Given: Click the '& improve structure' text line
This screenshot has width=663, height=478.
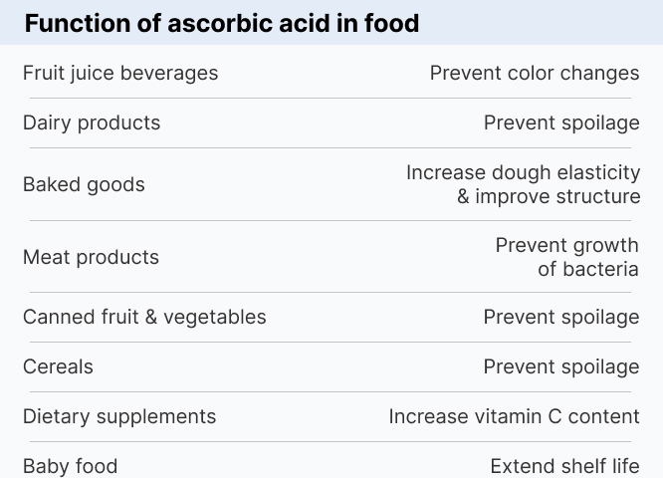Looking at the screenshot, I should [549, 196].
